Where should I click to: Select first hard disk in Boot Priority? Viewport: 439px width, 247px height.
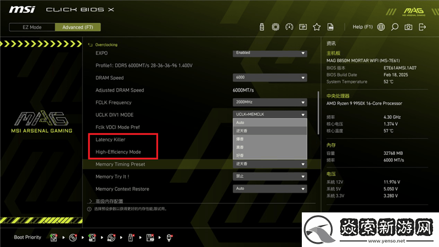tap(54, 238)
